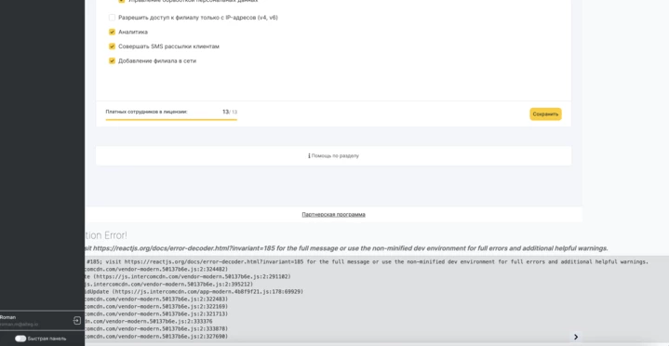The height and width of the screenshot is (346, 669).
Task: Enable the IP-address access restriction checkbox
Action: pyautogui.click(x=112, y=18)
